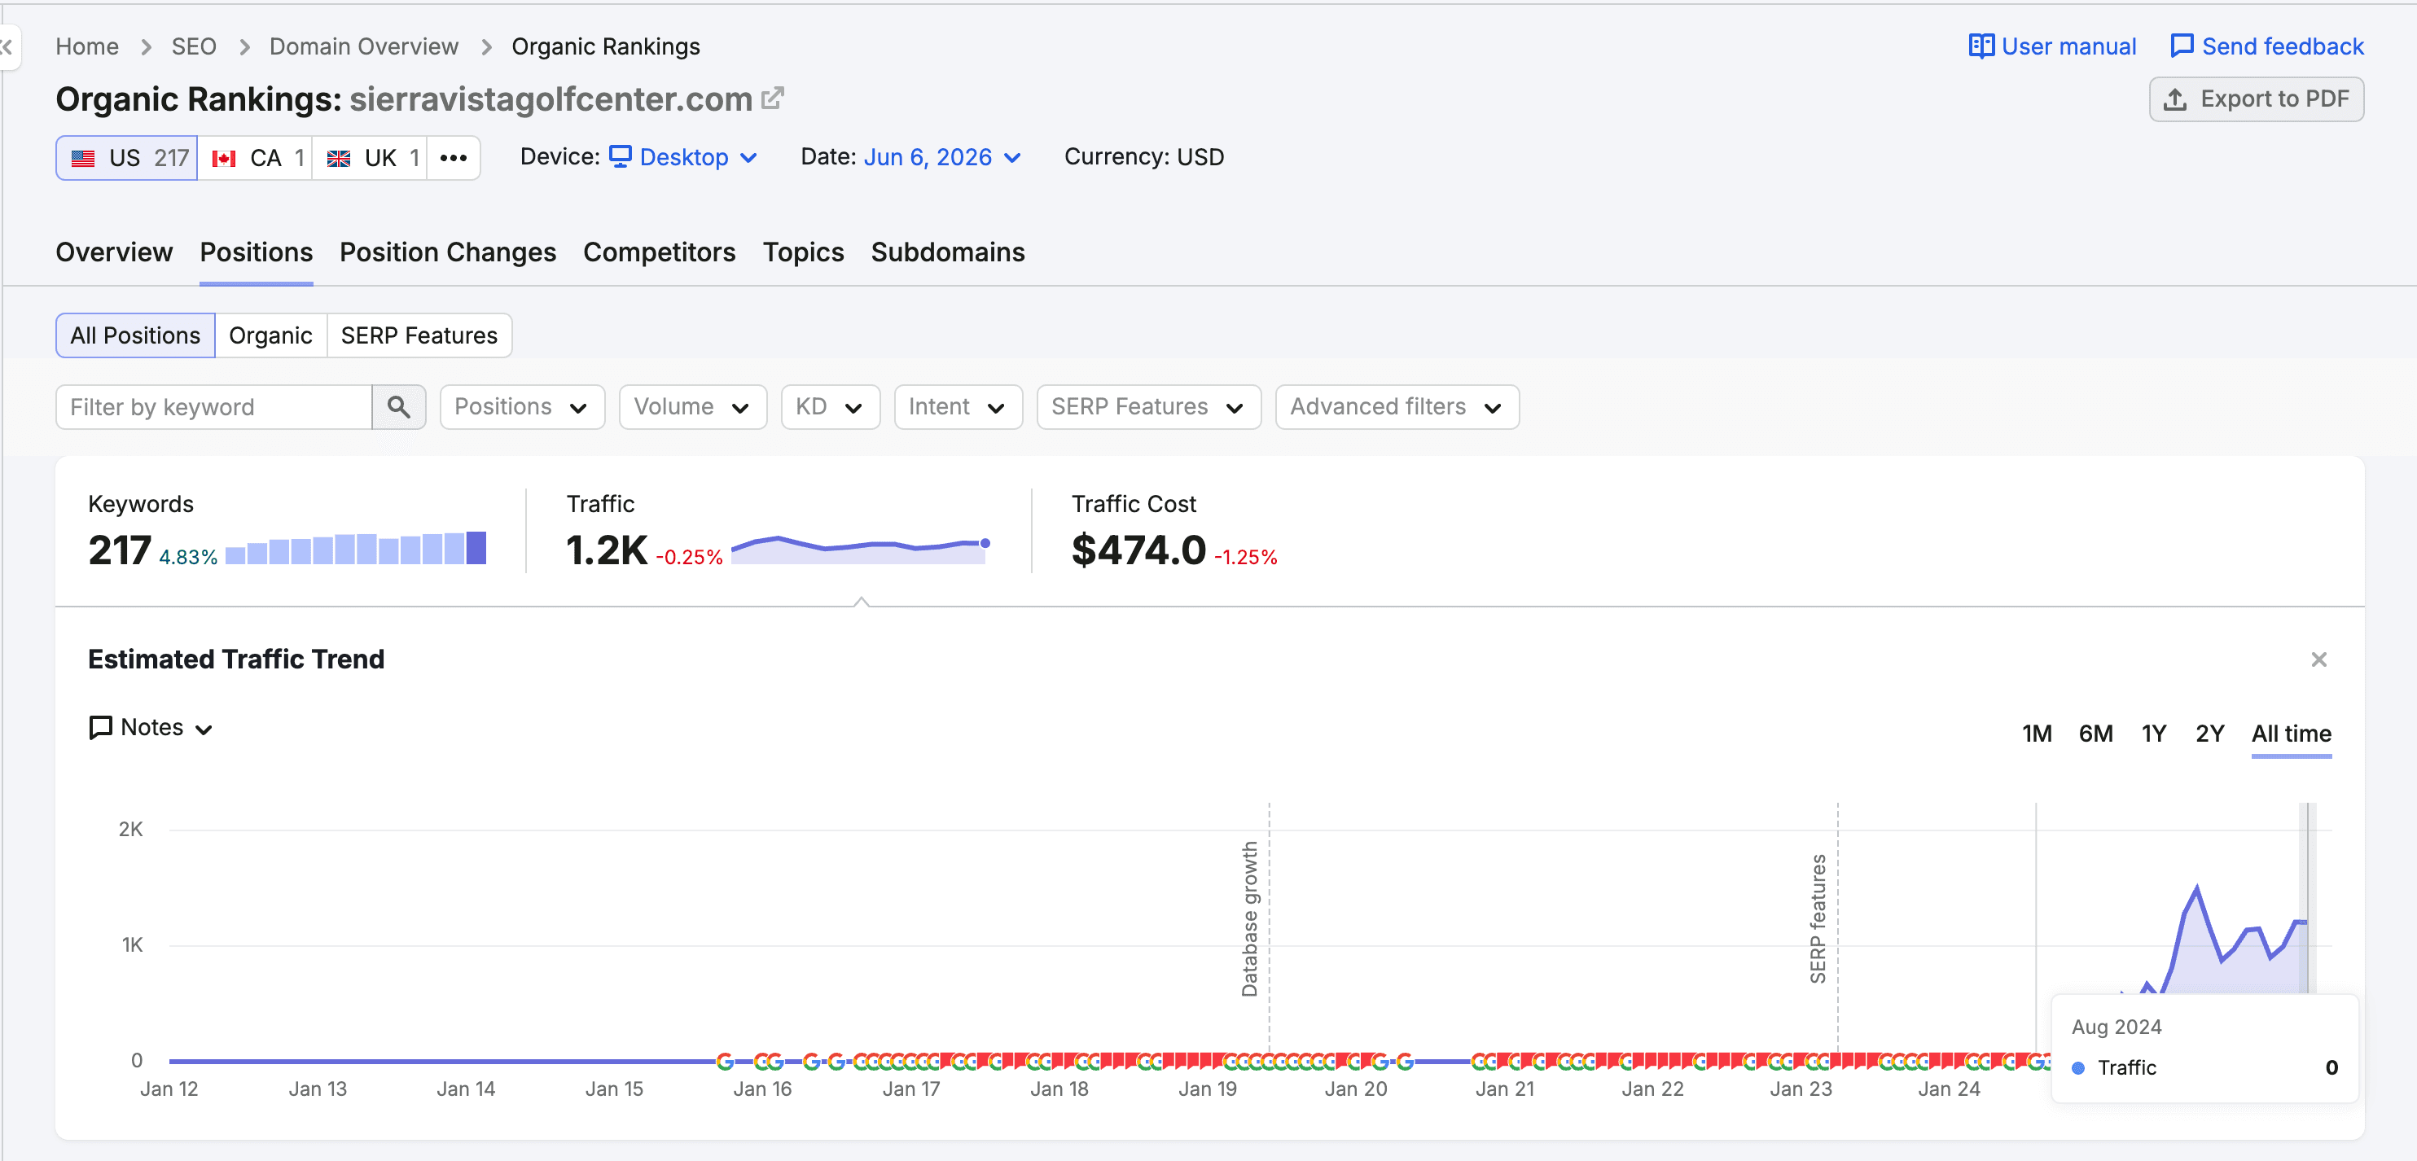This screenshot has width=2417, height=1161.
Task: Expand the KD filter dropdown
Action: (x=831, y=407)
